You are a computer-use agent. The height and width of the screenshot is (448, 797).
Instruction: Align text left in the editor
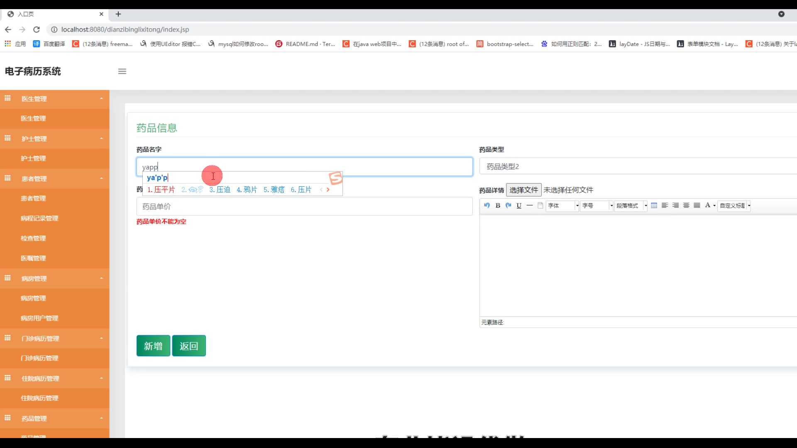click(x=665, y=205)
